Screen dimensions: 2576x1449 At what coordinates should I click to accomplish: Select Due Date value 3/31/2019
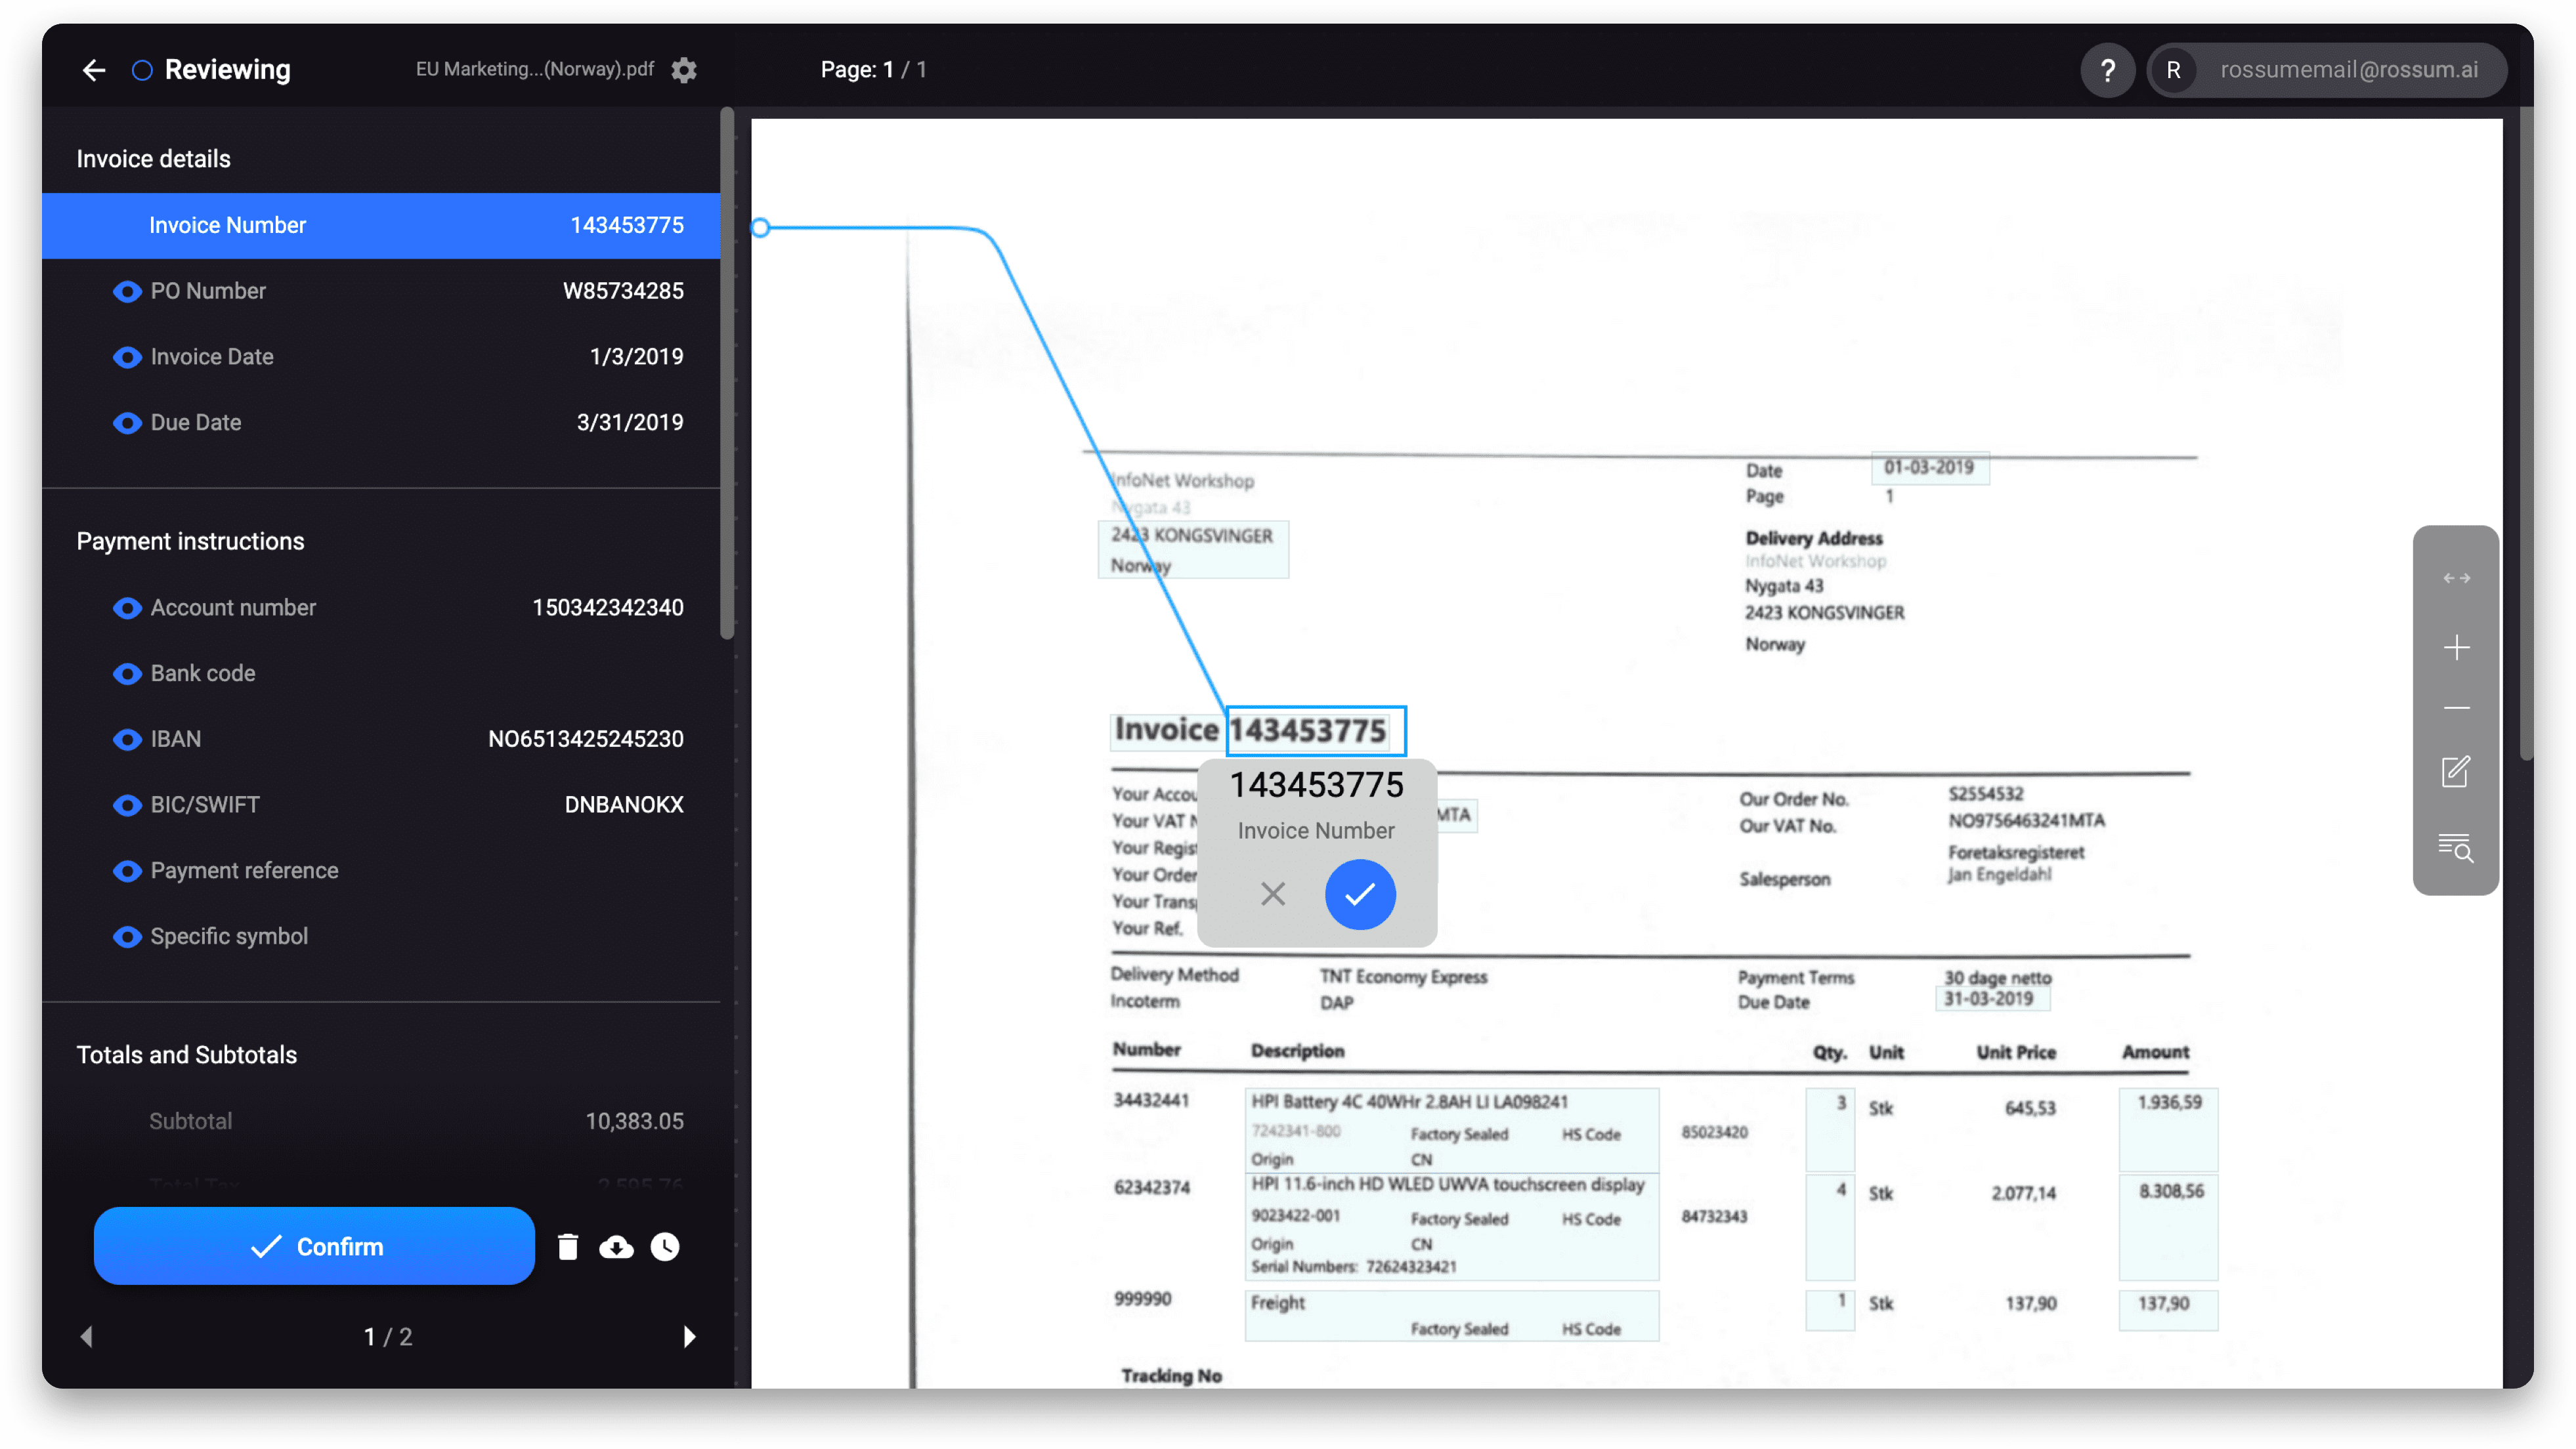point(630,423)
